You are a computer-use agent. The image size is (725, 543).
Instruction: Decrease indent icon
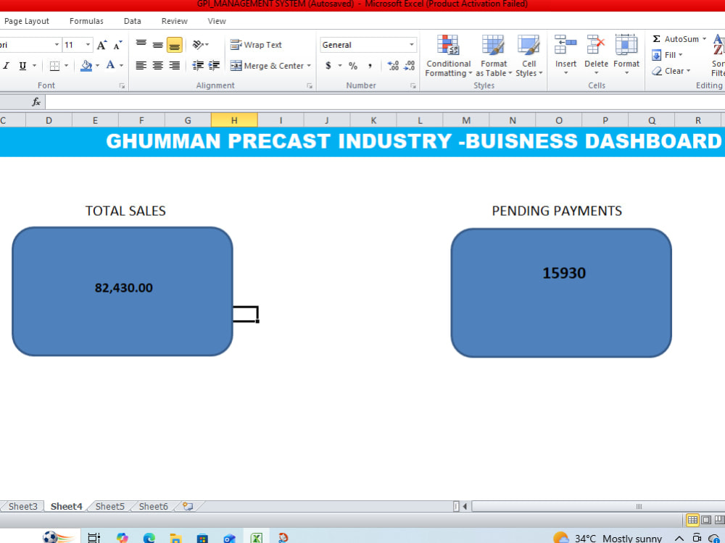(198, 66)
